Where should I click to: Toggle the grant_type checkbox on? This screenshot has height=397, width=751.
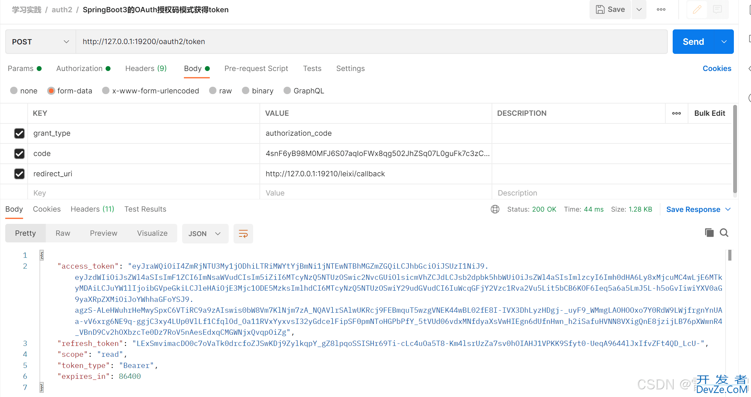point(19,133)
